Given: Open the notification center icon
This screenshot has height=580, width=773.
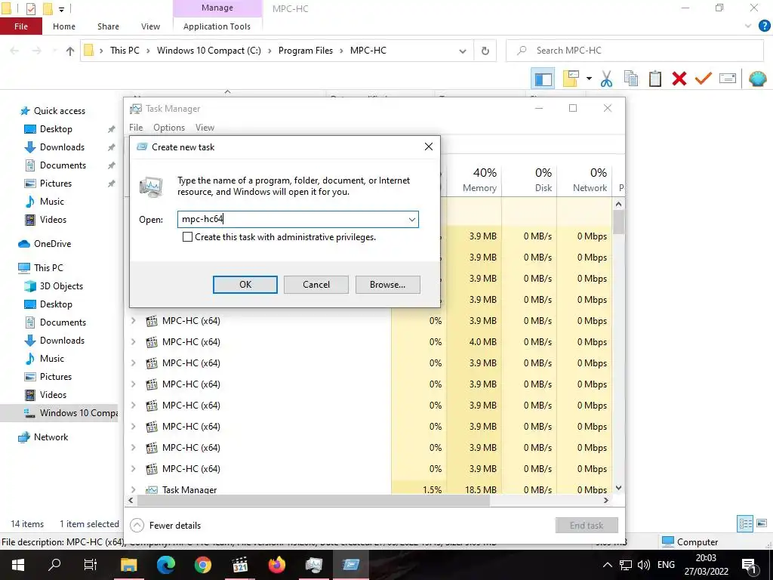Looking at the screenshot, I should (x=750, y=565).
